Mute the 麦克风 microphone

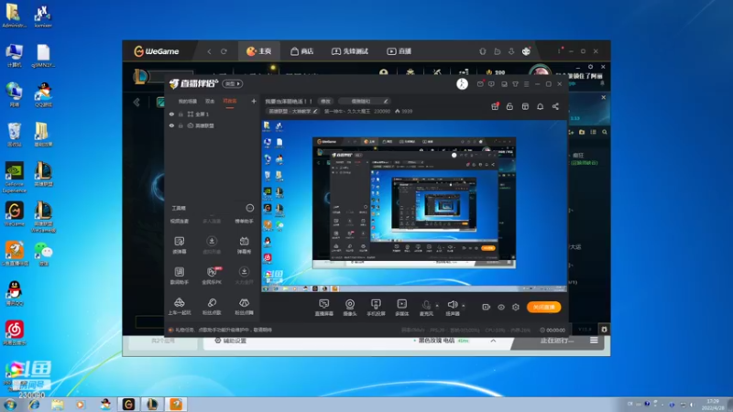[426, 308]
